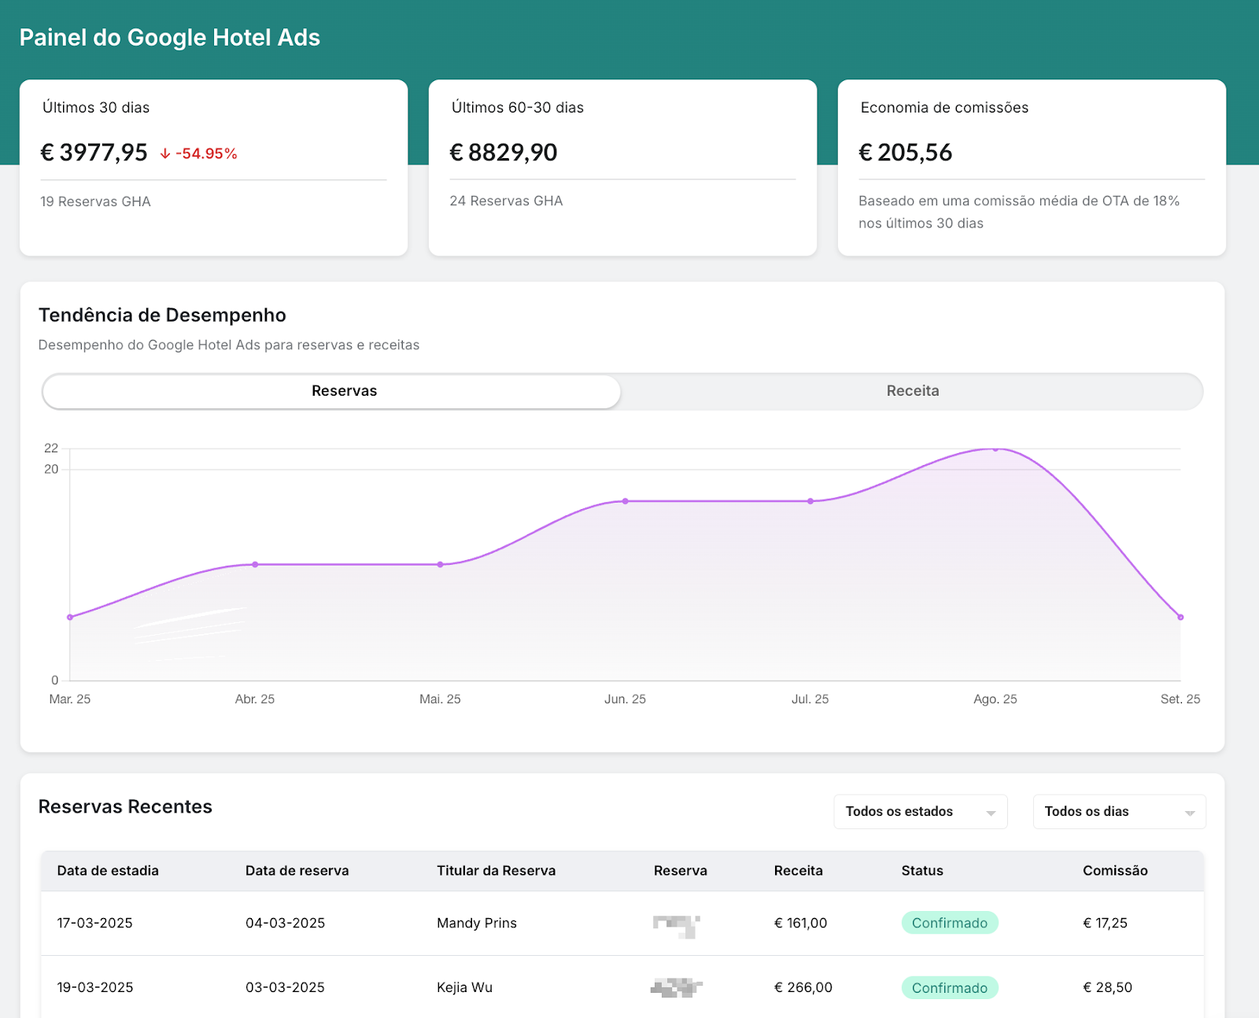Image resolution: width=1259 pixels, height=1018 pixels.
Task: Click the booking date 04-03-2025
Action: pos(285,923)
